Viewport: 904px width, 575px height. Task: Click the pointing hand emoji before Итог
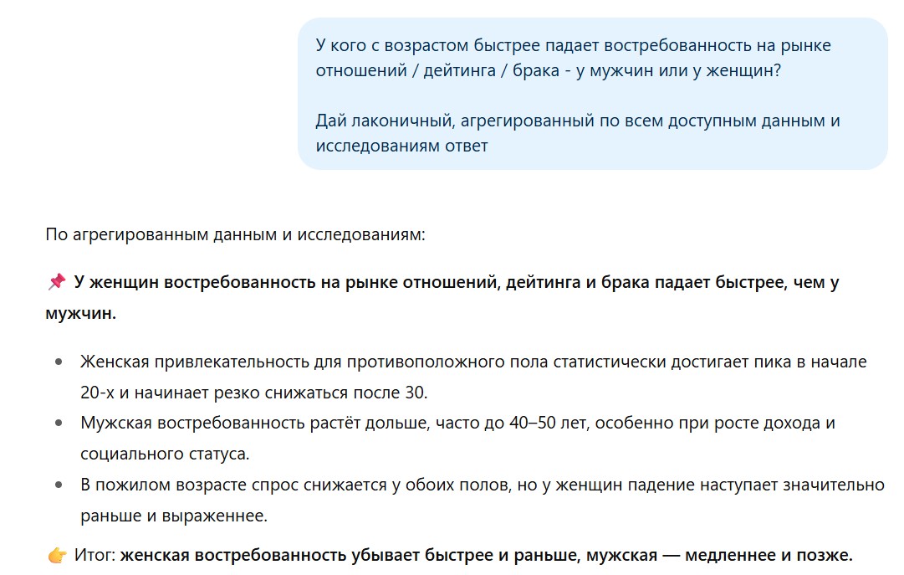click(57, 555)
